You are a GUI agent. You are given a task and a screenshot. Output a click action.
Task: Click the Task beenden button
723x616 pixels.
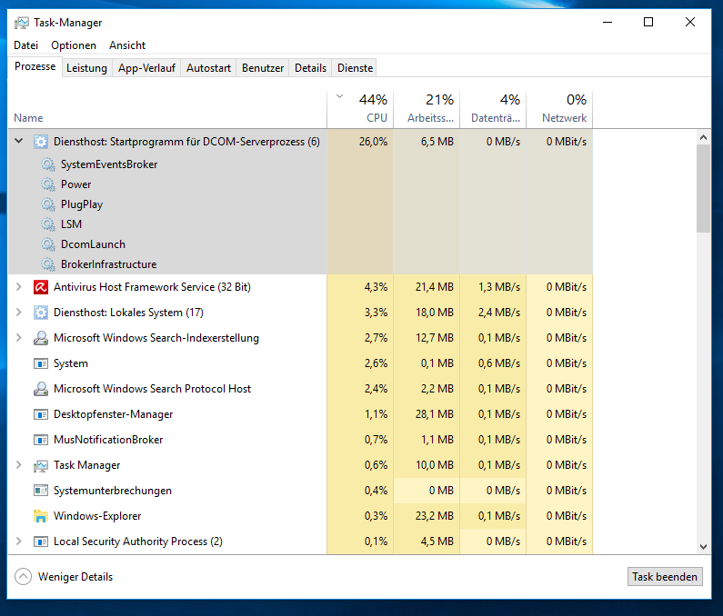click(665, 576)
